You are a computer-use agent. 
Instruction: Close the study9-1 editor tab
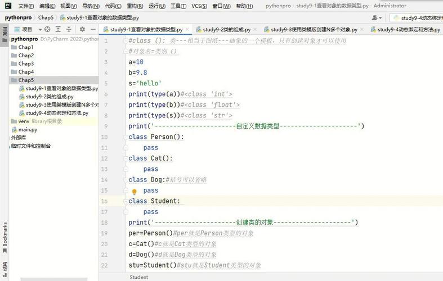tap(187, 29)
